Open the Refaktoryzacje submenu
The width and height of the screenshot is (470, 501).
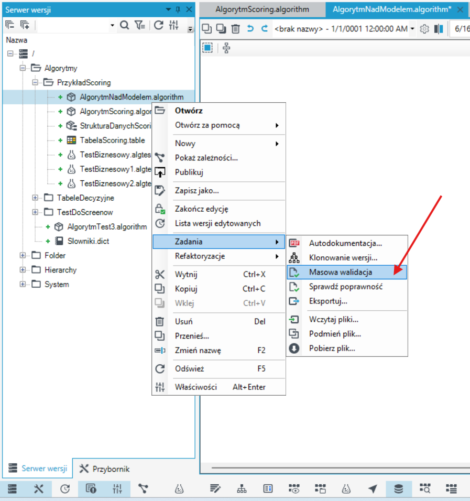[x=219, y=256]
